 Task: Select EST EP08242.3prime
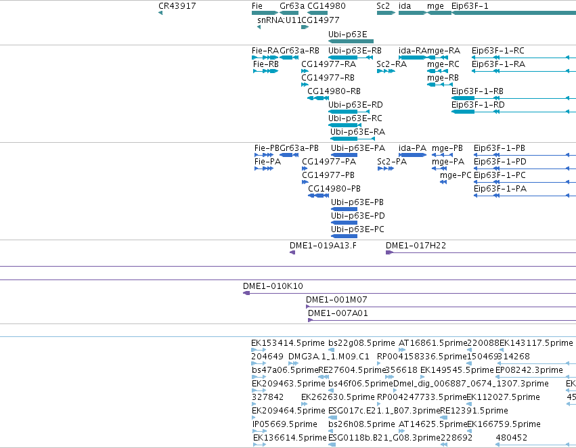click(529, 371)
